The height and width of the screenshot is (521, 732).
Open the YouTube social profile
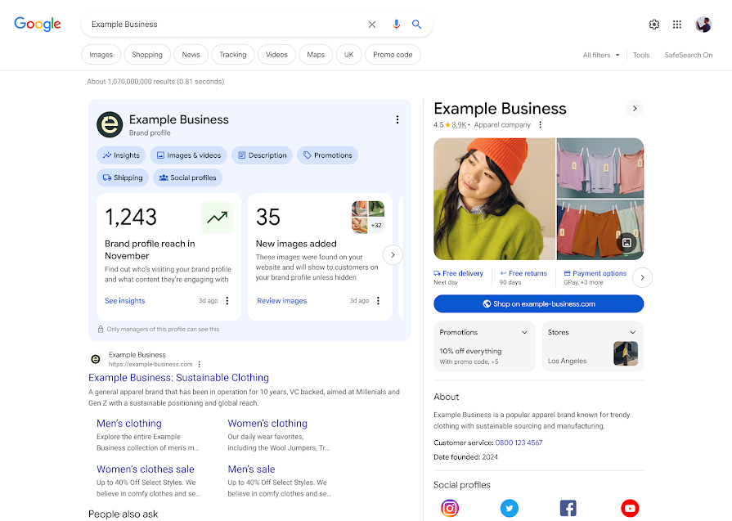point(630,508)
